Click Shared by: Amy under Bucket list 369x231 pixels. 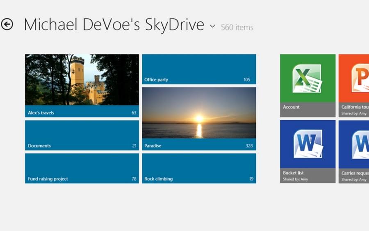pos(295,179)
